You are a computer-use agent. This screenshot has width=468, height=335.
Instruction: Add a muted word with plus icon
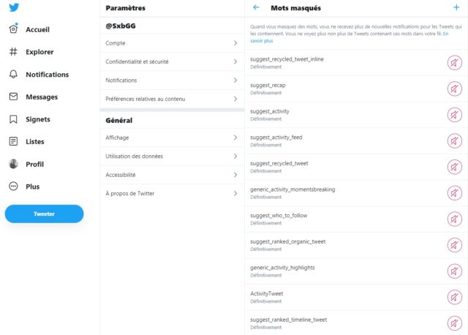[456, 7]
